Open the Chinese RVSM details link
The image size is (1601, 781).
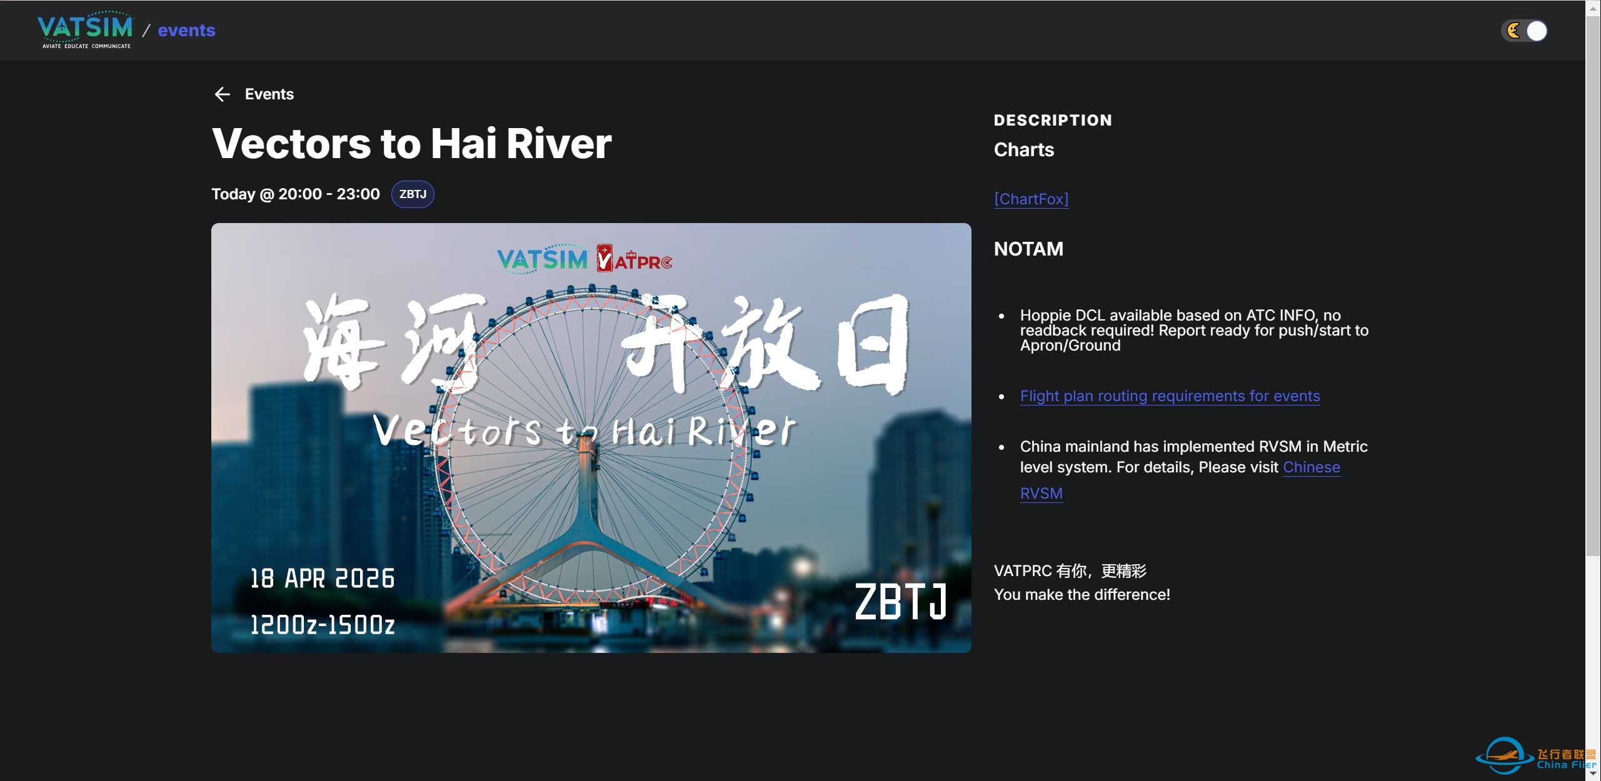point(1180,480)
